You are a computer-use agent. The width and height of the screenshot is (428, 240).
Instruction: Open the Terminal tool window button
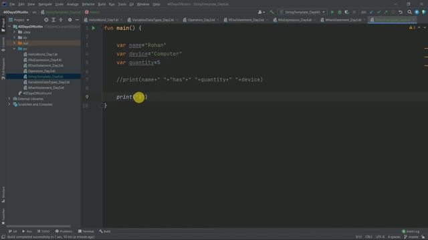pyautogui.click(x=86, y=231)
